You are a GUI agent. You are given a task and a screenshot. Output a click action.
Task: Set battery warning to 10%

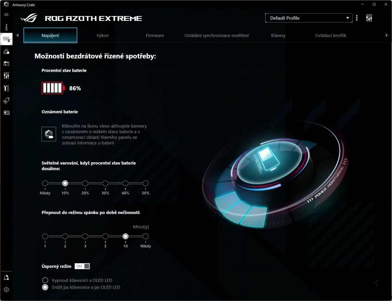[65, 183]
